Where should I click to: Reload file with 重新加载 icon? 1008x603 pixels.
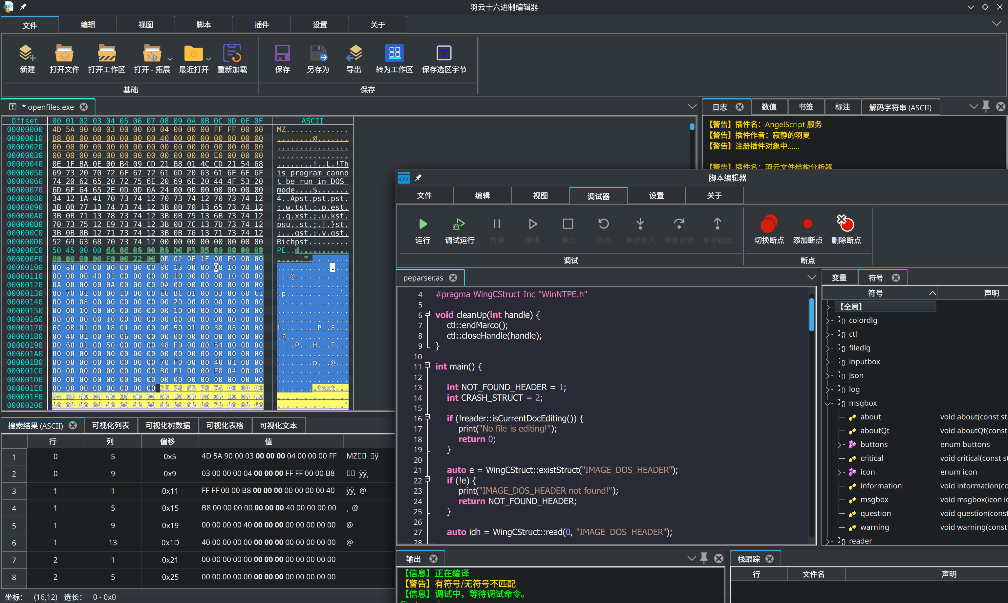click(x=232, y=53)
